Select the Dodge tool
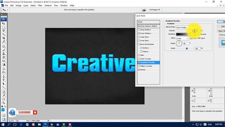This screenshot has height=127, width=225. tap(4, 72)
